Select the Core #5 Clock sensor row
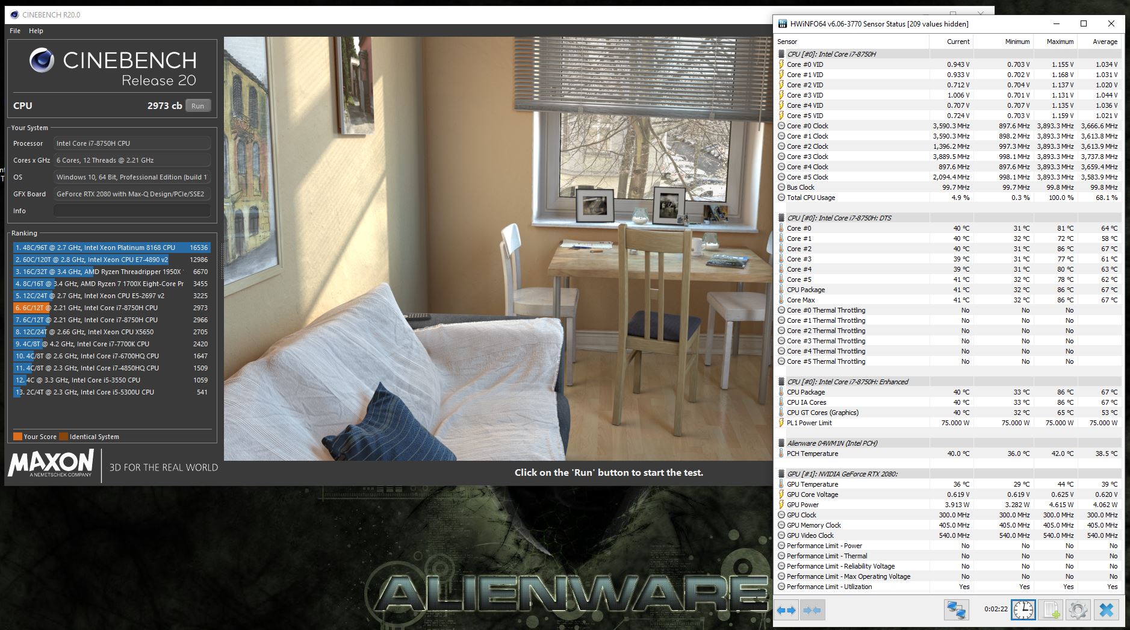1130x630 pixels. pyautogui.click(x=948, y=177)
